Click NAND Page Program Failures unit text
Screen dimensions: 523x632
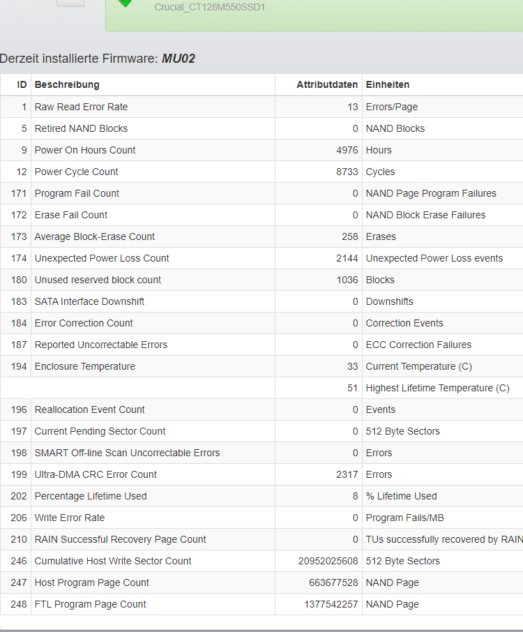[431, 193]
